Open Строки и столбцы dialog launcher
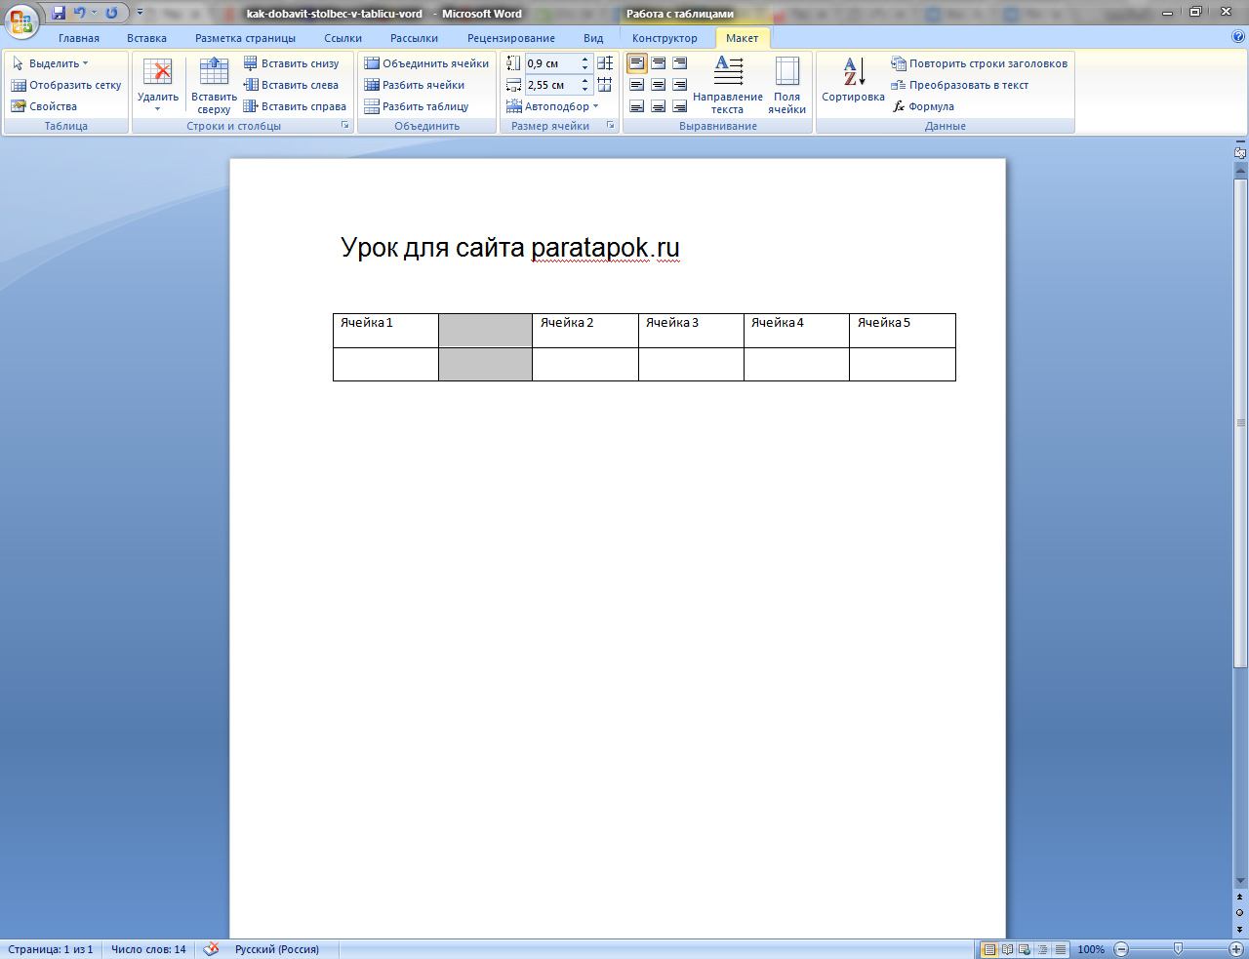 [344, 126]
